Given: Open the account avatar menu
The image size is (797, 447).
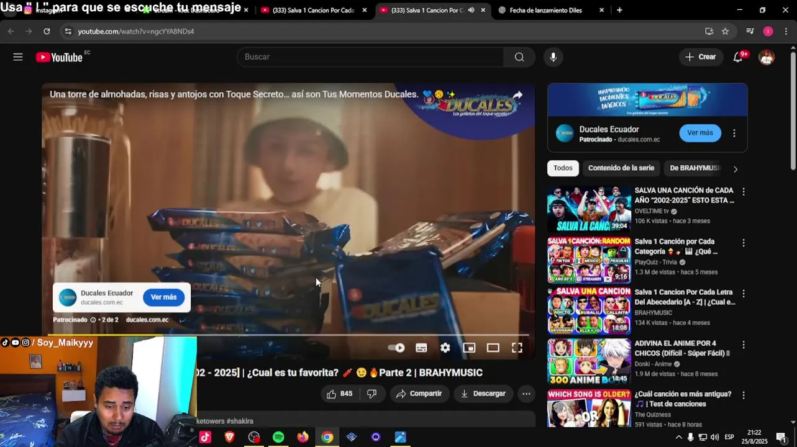Looking at the screenshot, I should [767, 57].
